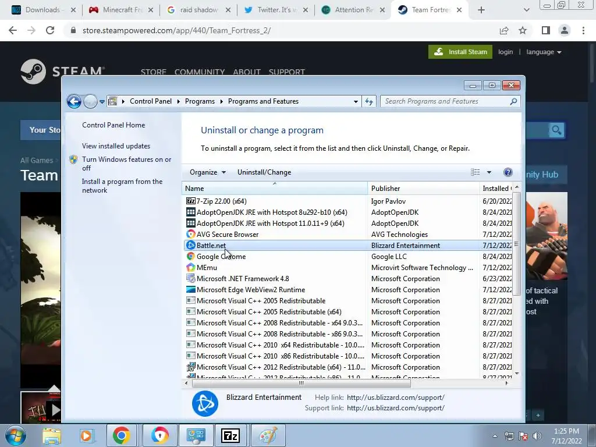The width and height of the screenshot is (596, 447).
Task: Expand the arrow after Programs breadcrumb
Action: [222, 101]
